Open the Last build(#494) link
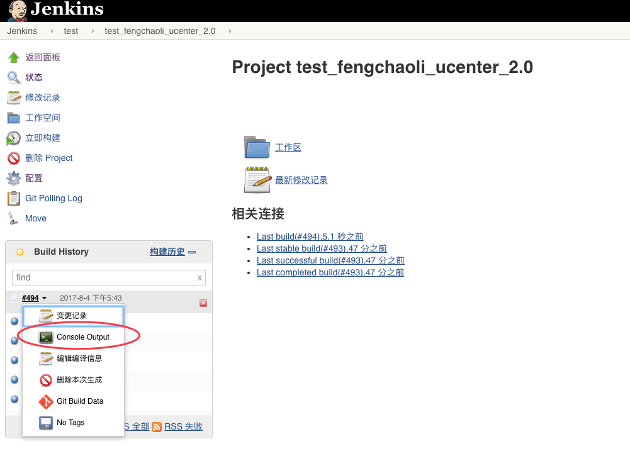 [x=310, y=237]
